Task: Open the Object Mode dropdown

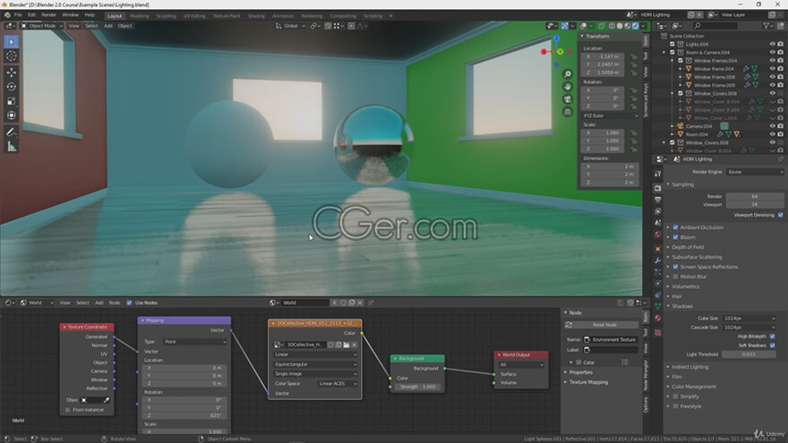Action: 42,26
